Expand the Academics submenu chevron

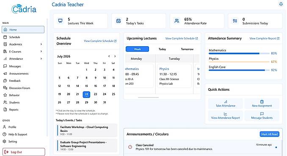[x=41, y=44]
